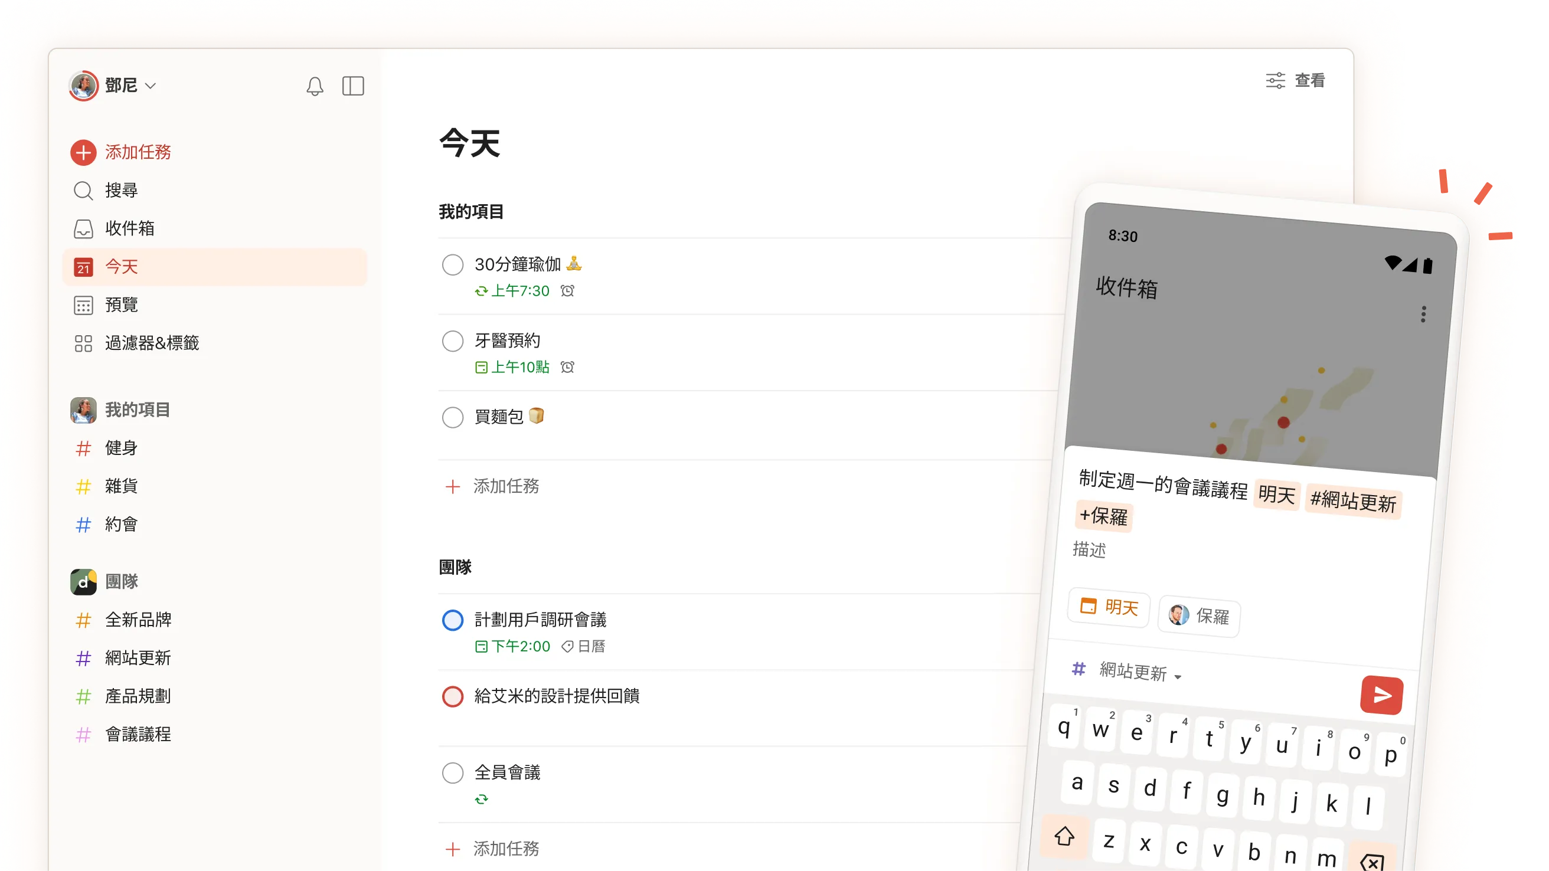Check off the 牙醫預約 task
Screen dimensions: 1549x871
(452, 341)
